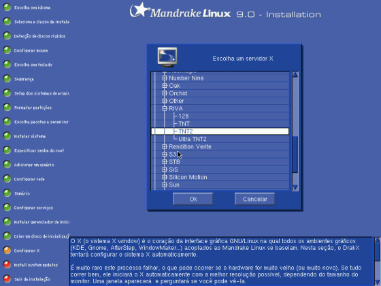Open the Configurar serviços step label
381x286 pixels.
tap(33, 208)
